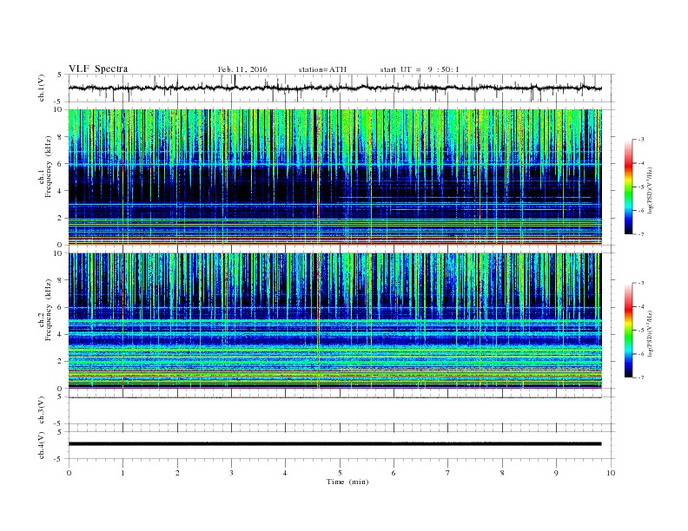Click the ch.2 'Frequency (kHz)' axis label
688x531 pixels.
pos(49,309)
